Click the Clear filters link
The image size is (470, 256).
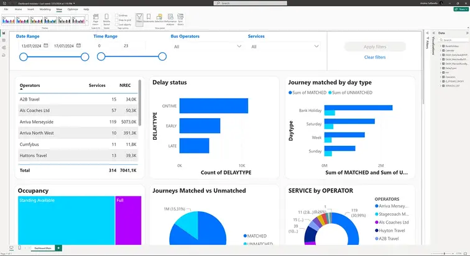375,57
